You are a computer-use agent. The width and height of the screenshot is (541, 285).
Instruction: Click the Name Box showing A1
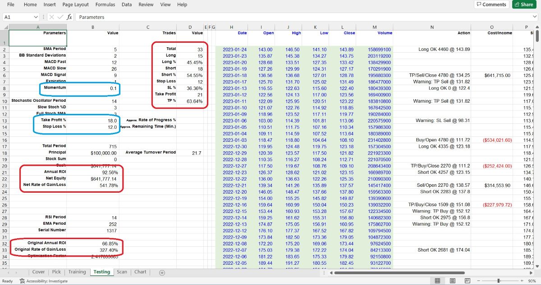click(17, 17)
